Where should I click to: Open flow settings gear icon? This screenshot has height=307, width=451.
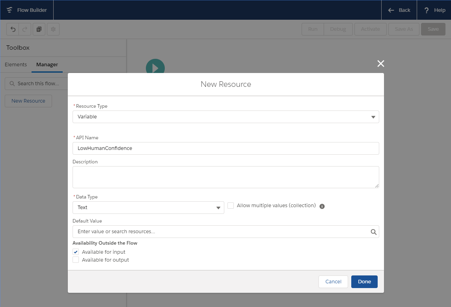(53, 29)
